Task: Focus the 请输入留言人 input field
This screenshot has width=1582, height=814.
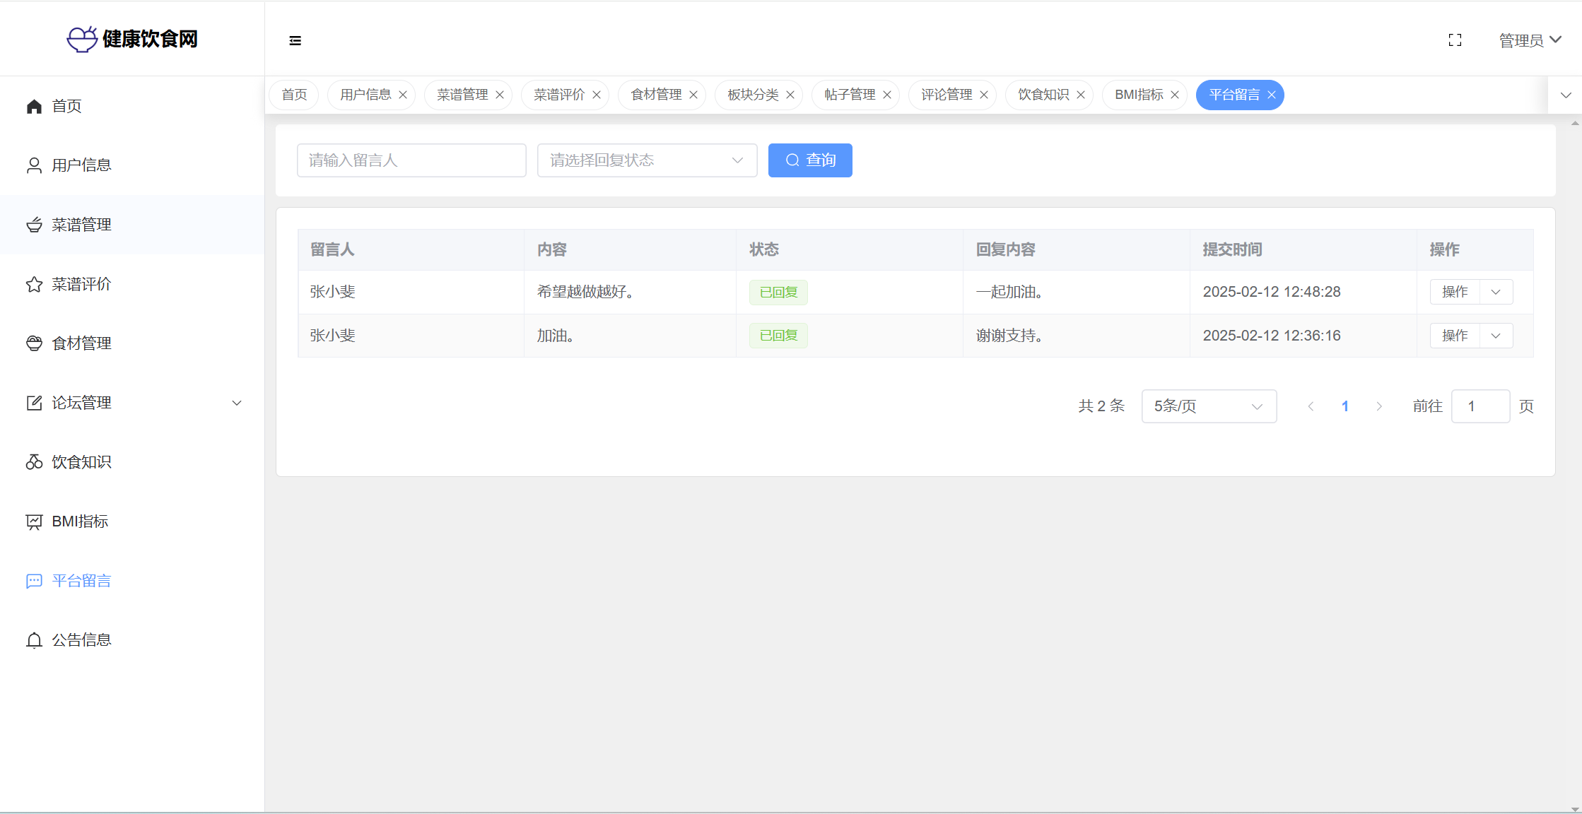Action: (x=411, y=160)
